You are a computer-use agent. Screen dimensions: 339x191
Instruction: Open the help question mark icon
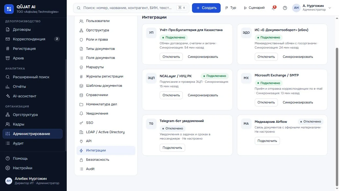tap(285, 8)
